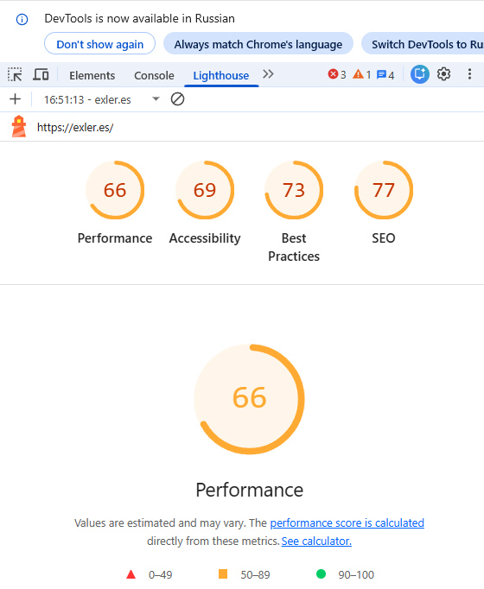Toggle the device toolbar icon
Image resolution: width=484 pixels, height=589 pixels.
click(x=41, y=75)
